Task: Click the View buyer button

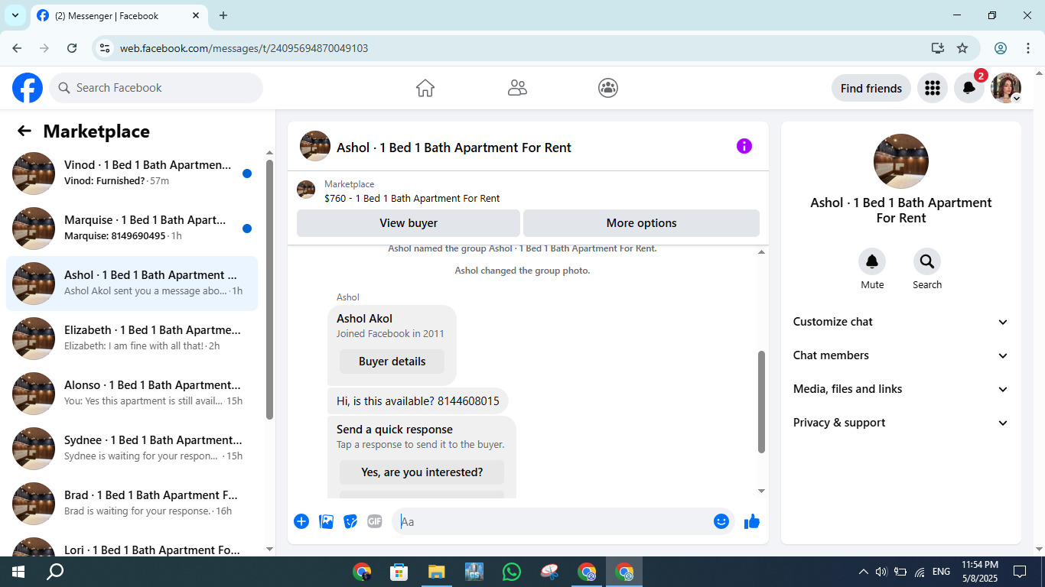Action: (x=409, y=223)
